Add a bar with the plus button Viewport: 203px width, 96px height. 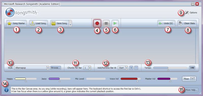click(131, 68)
